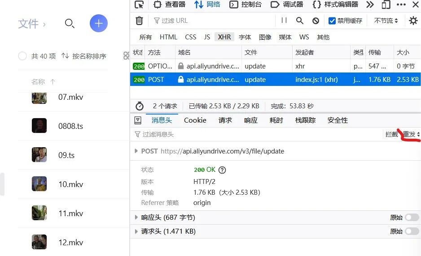Screen dimensions: 421x256
Task: Uncheck the 禁用缓存 checkbox
Action: tap(332, 21)
